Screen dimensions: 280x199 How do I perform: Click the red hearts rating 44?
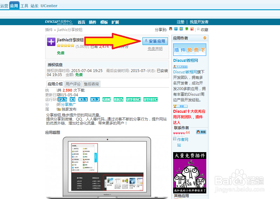179,133
